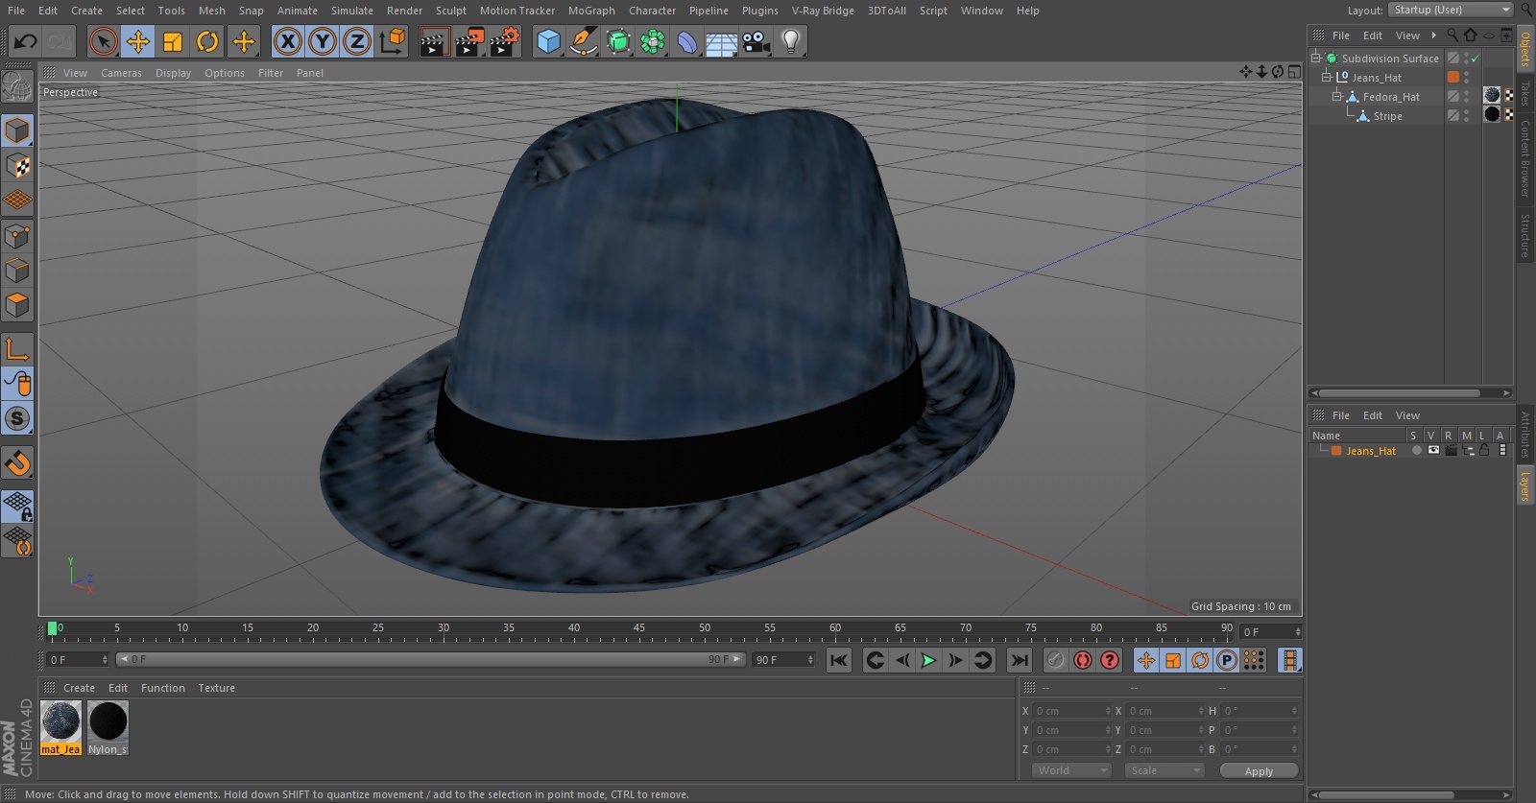Click the Jeans_Hat layer color swatch
Image resolution: width=1536 pixels, height=803 pixels.
click(x=1335, y=451)
